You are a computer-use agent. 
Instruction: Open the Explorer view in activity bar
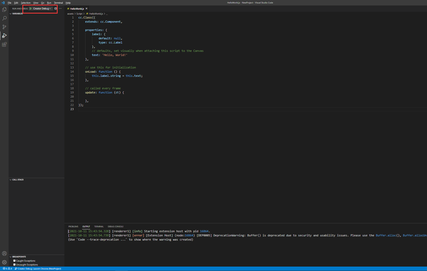click(x=4, y=10)
